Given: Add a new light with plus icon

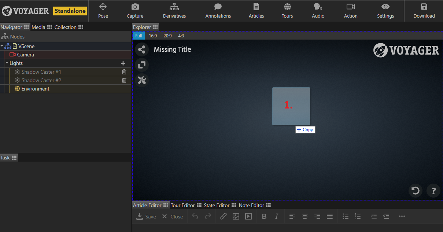Looking at the screenshot, I should coord(123,63).
